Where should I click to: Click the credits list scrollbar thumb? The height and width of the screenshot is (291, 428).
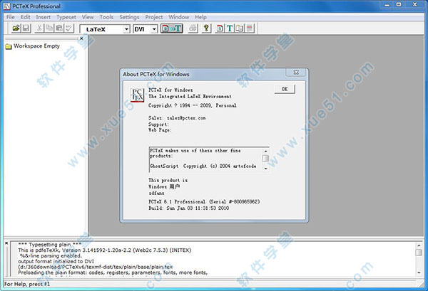click(265, 158)
